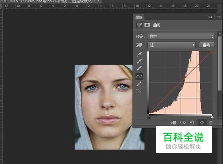Select the curve's top-right end point
Screen dimensions: 223x164
[212, 52]
